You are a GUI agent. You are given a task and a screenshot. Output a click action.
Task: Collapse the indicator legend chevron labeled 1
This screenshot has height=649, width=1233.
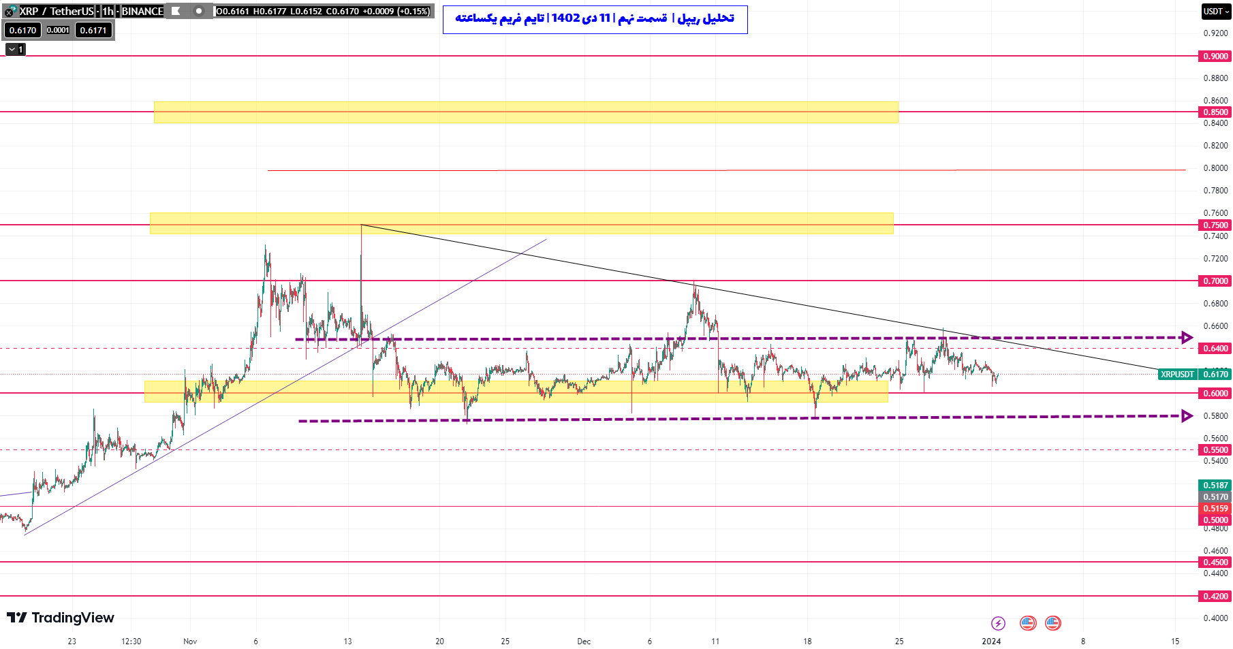(16, 49)
